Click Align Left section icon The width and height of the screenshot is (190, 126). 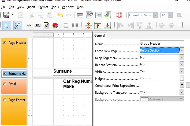click(121, 25)
